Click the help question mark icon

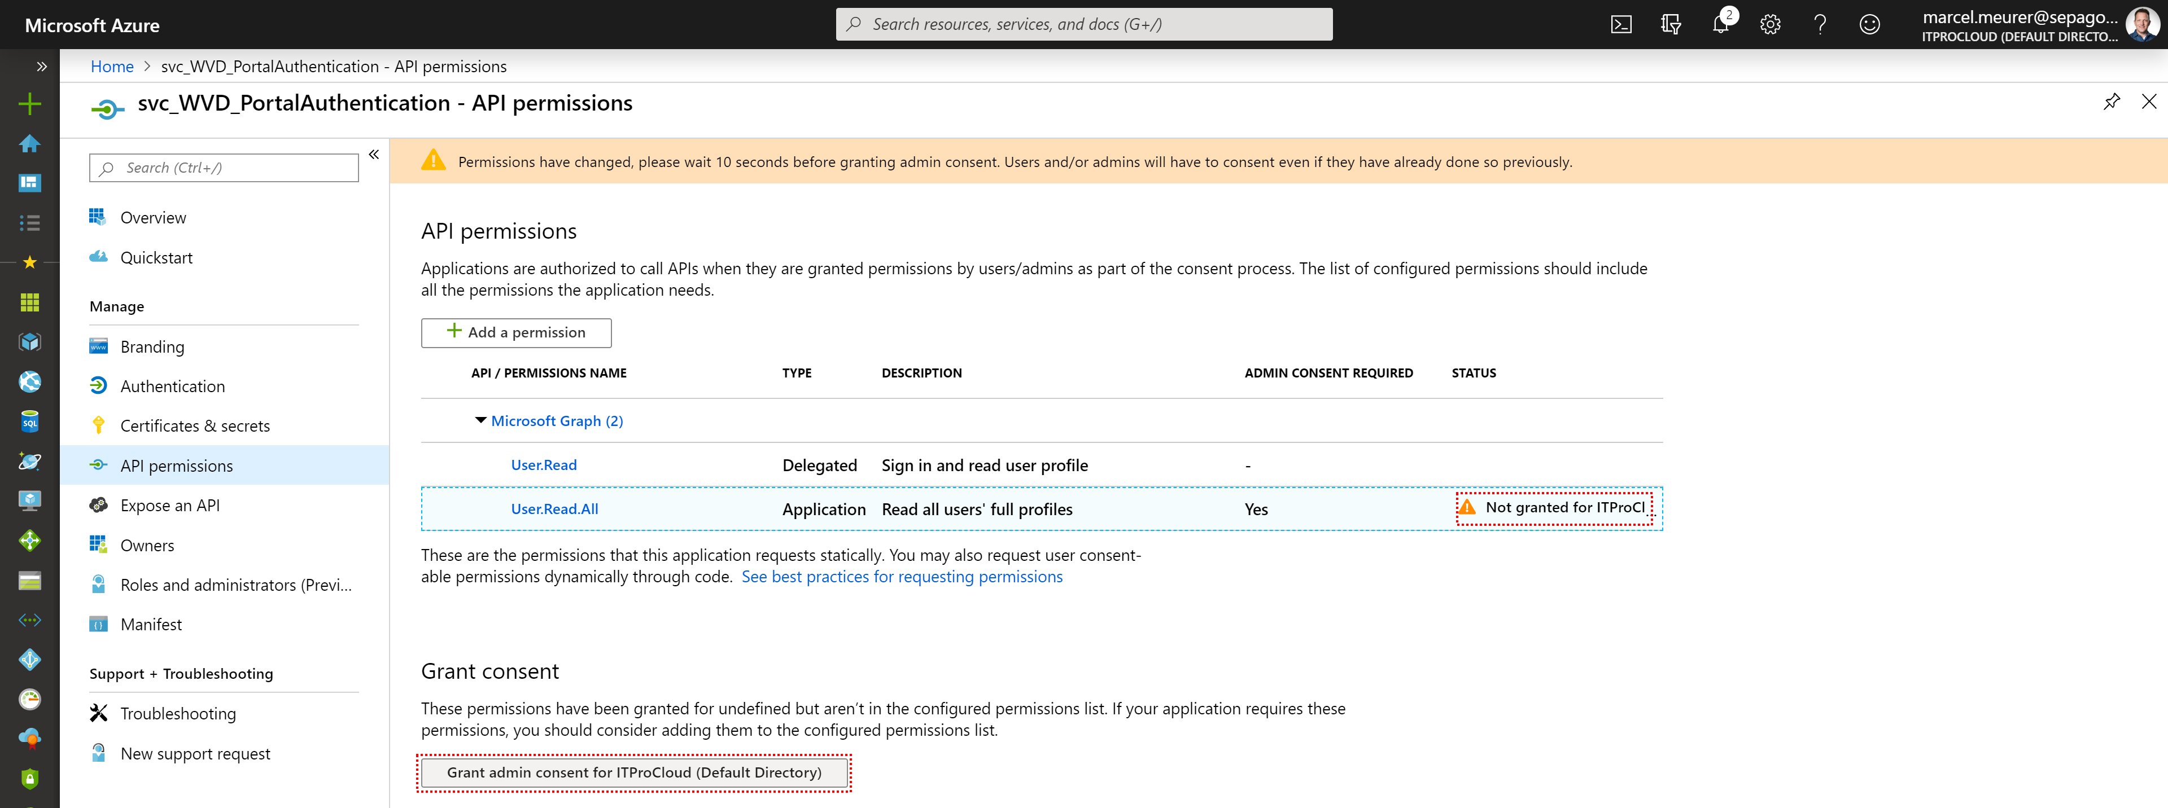point(1820,24)
